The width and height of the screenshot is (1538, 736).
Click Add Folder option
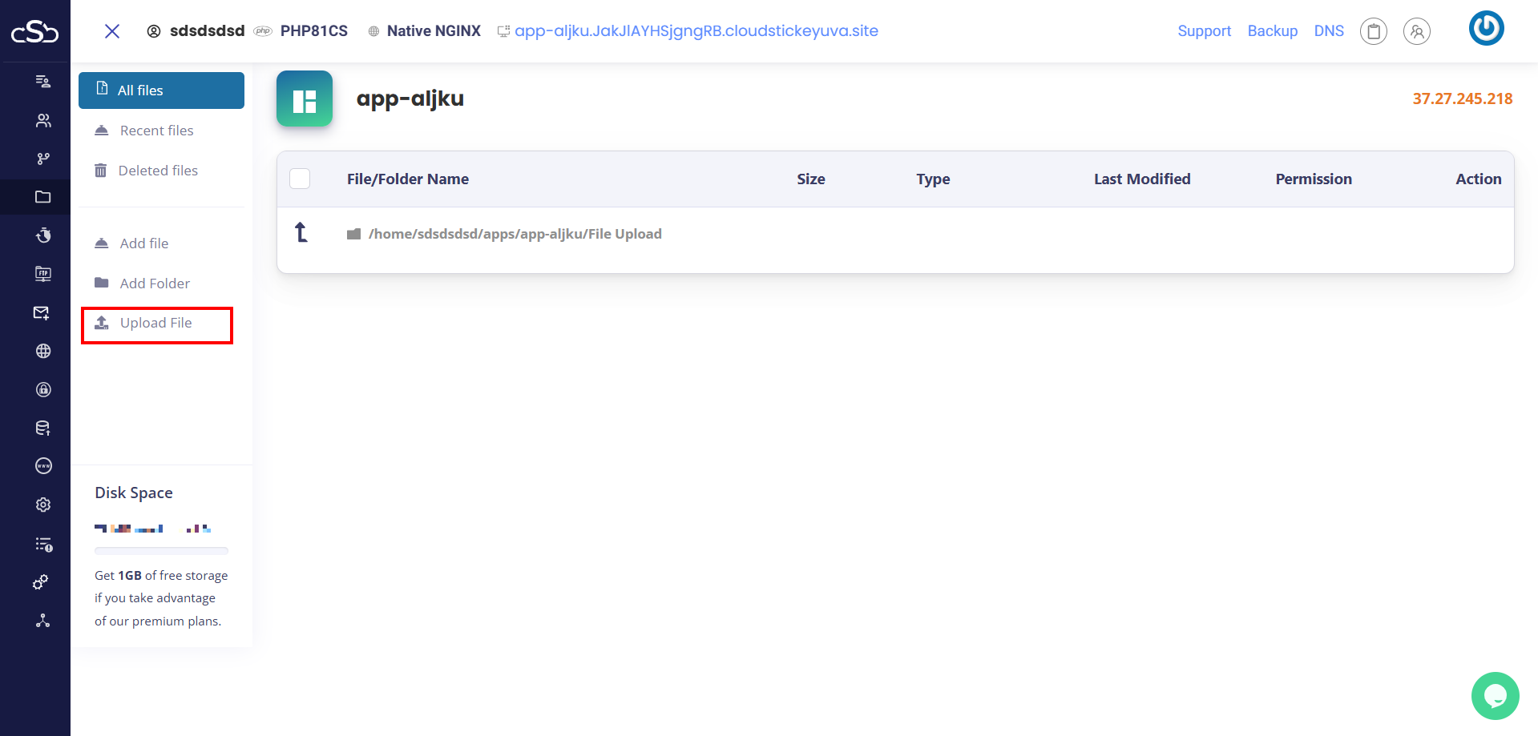(155, 284)
